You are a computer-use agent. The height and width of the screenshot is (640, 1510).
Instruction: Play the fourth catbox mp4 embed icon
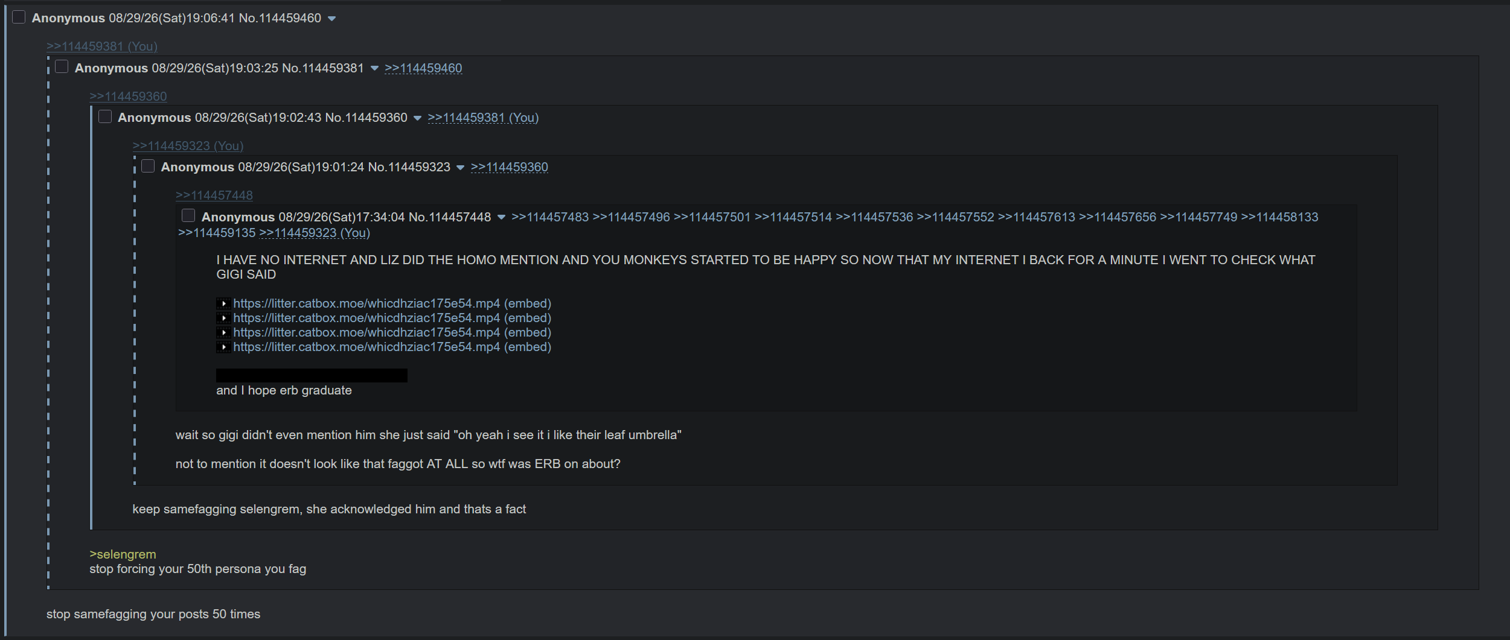(x=223, y=347)
